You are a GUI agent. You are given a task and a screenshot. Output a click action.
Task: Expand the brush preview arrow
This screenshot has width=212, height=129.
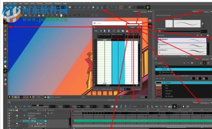(203, 24)
